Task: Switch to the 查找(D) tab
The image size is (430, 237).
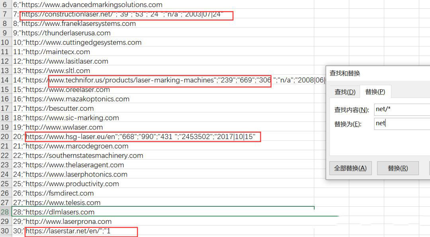Action: pyautogui.click(x=345, y=92)
